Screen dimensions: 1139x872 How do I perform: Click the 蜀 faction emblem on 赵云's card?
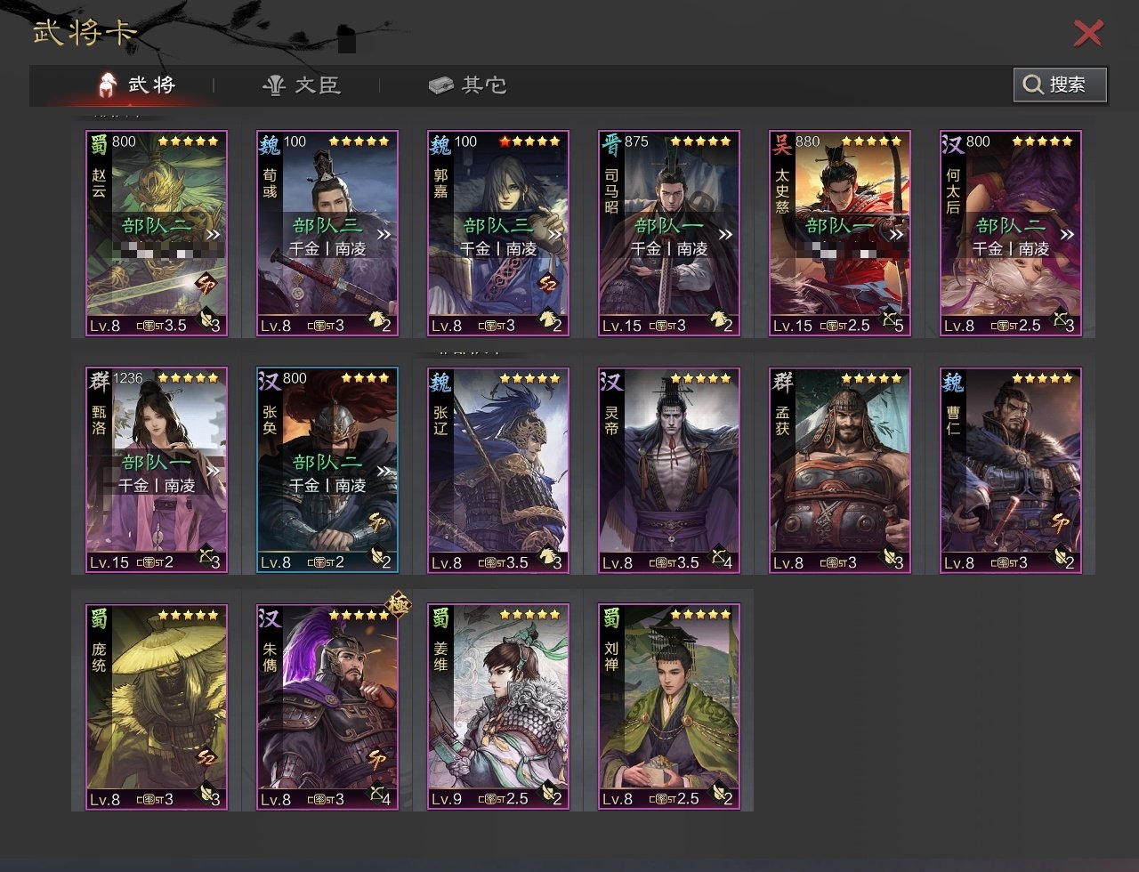[x=98, y=143]
